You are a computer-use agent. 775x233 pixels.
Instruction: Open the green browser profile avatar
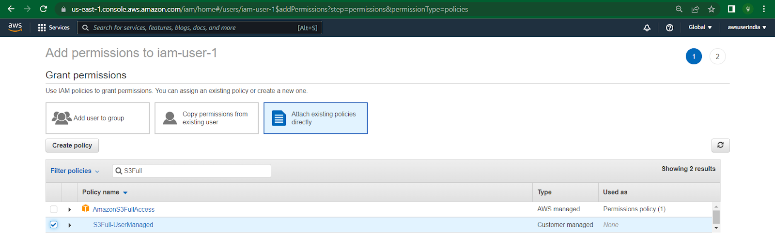[x=748, y=9]
